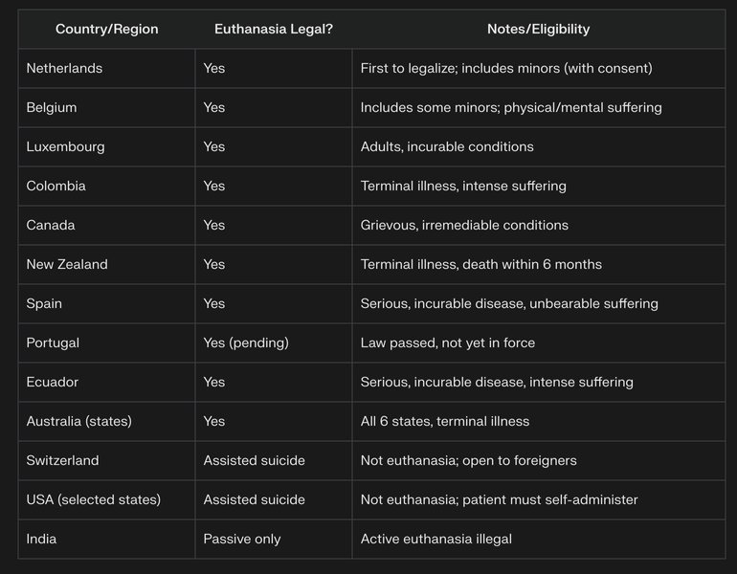Viewport: 737px width, 574px height.
Task: Click the 'Active euthanasia illegal' note
Action: (x=436, y=539)
